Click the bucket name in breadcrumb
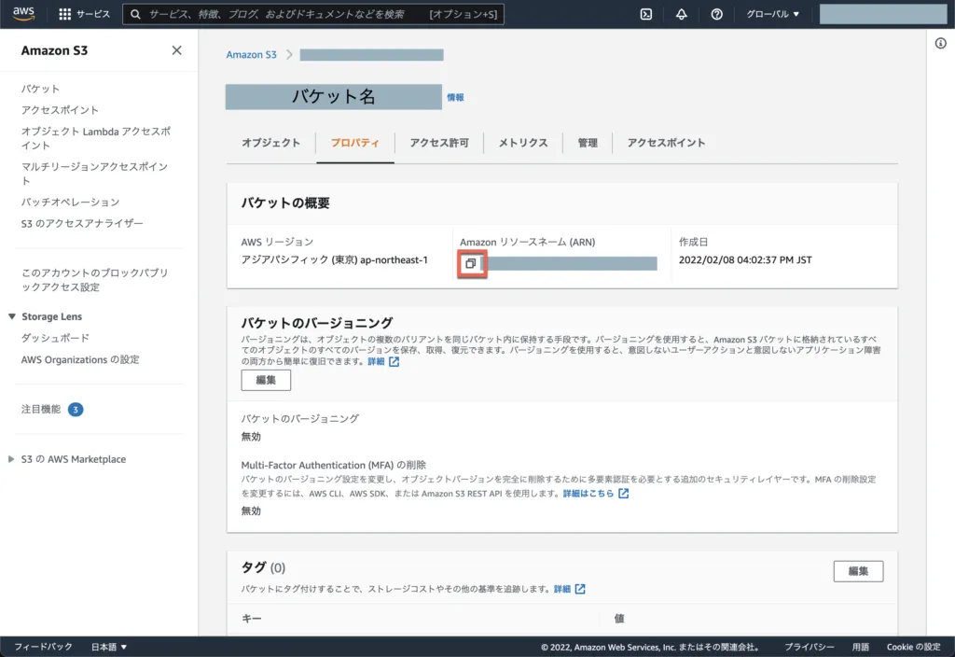The image size is (955, 657). pyautogui.click(x=371, y=55)
